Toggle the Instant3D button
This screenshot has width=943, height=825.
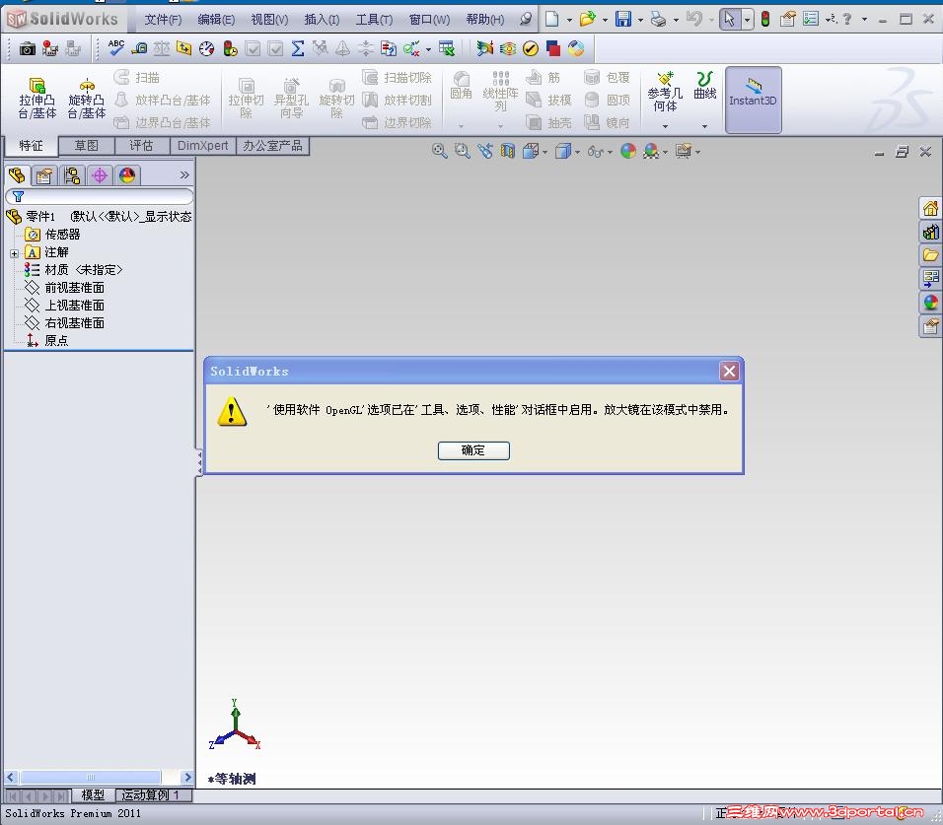pos(753,100)
